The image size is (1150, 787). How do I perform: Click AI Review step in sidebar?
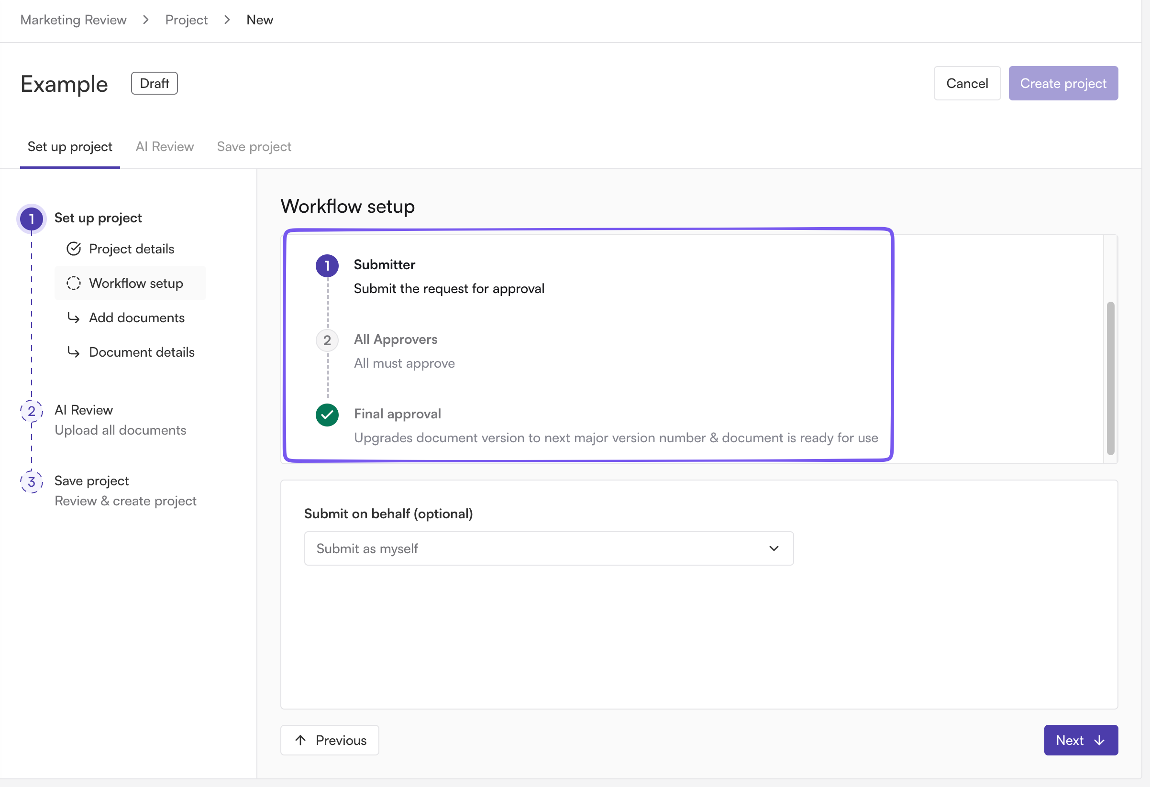(x=84, y=410)
